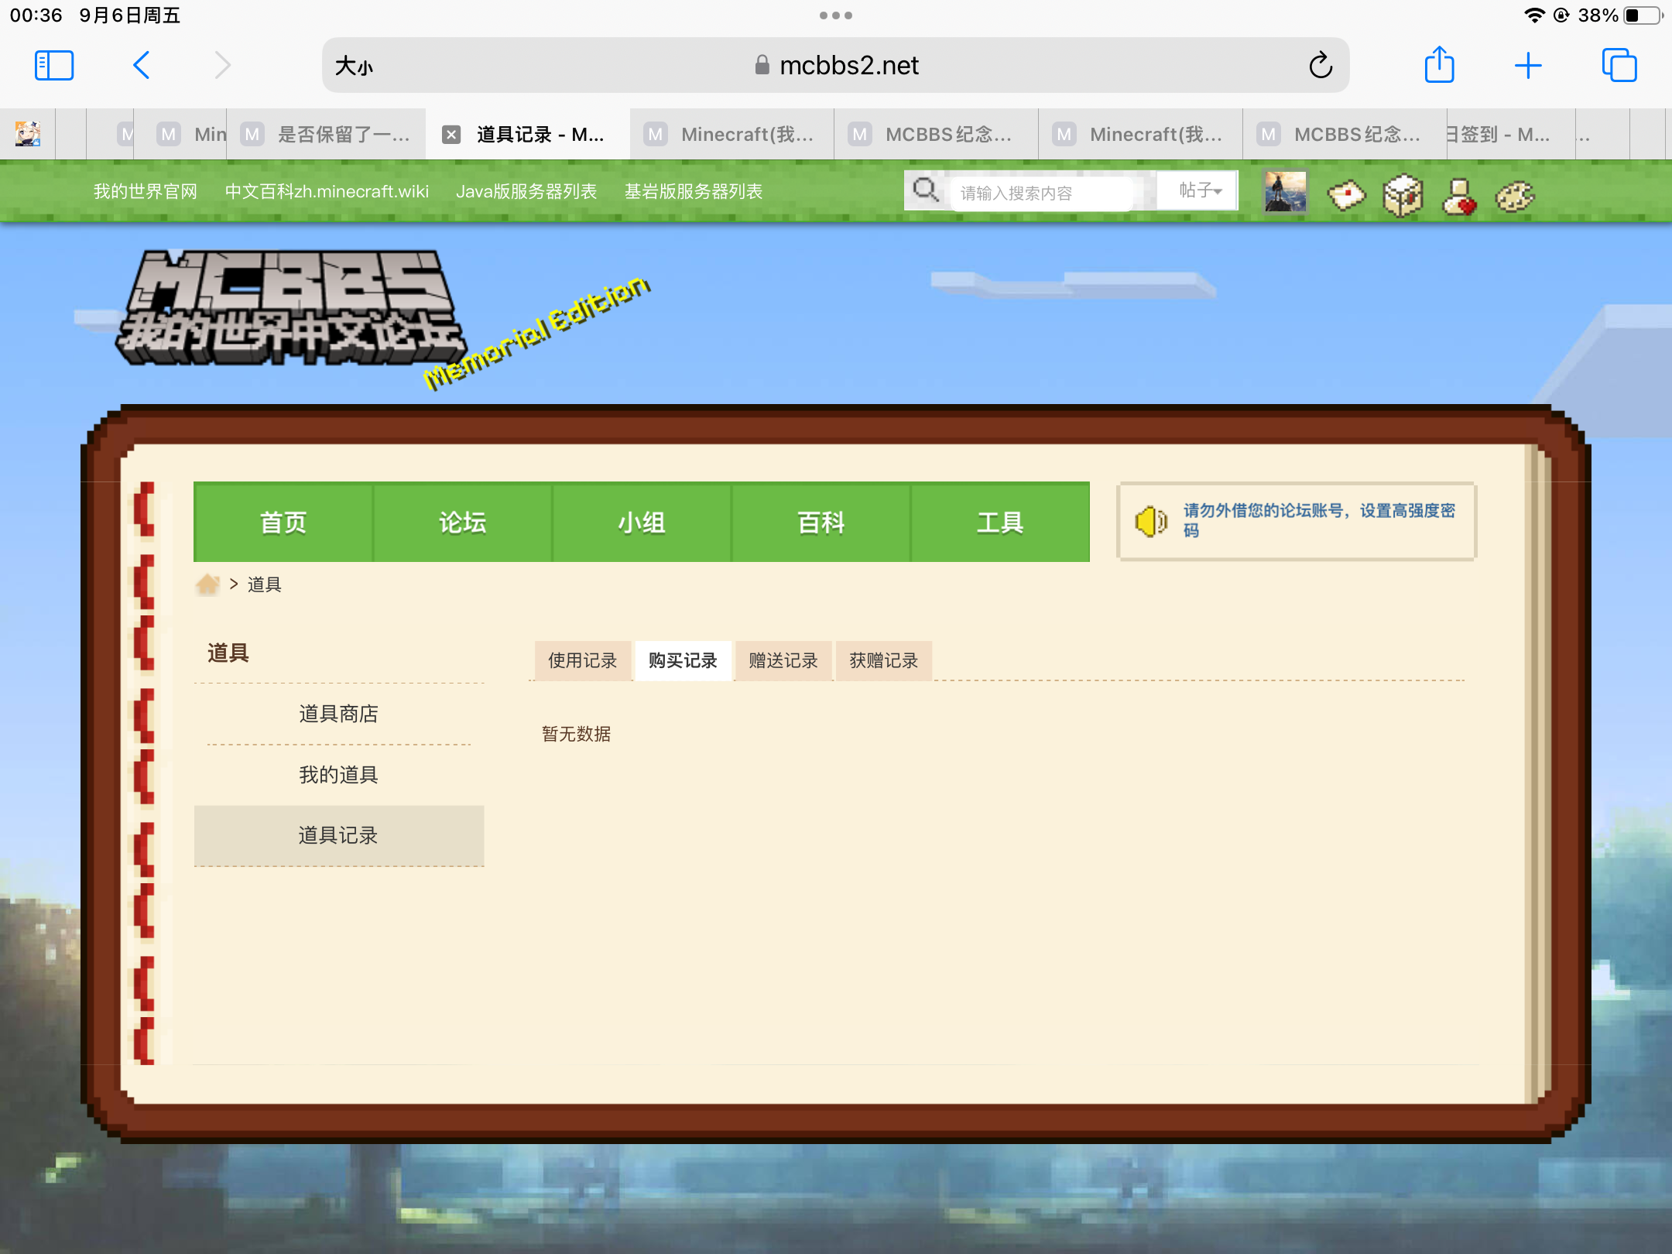Viewport: 1672px width, 1254px height.
Task: Go back with the browser back arrow
Action: 141,66
